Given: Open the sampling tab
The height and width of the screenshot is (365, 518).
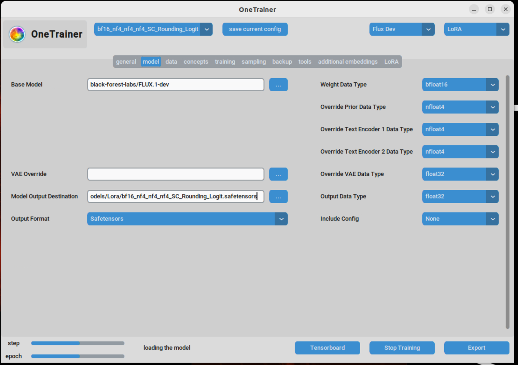Looking at the screenshot, I should point(254,62).
